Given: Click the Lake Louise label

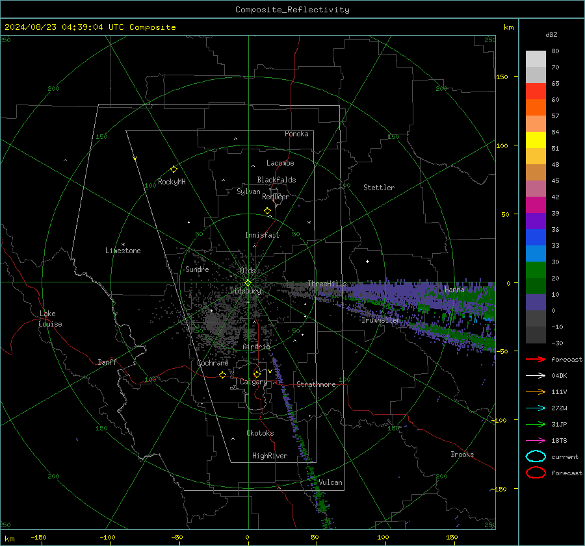Looking at the screenshot, I should (x=50, y=319).
